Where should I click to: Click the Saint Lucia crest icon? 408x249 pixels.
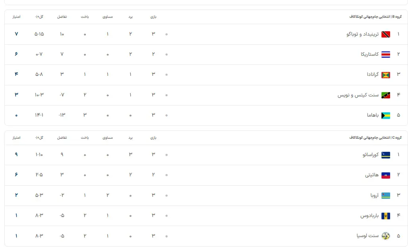click(x=385, y=236)
